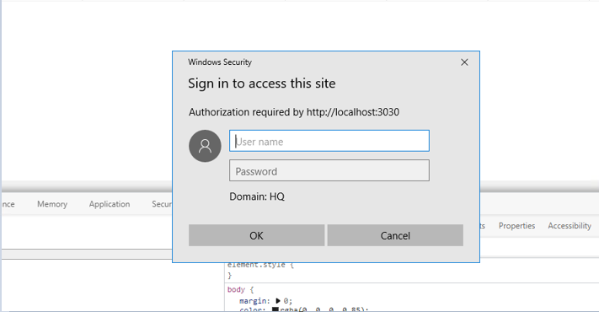Cancel the sign-in dialog

point(395,235)
